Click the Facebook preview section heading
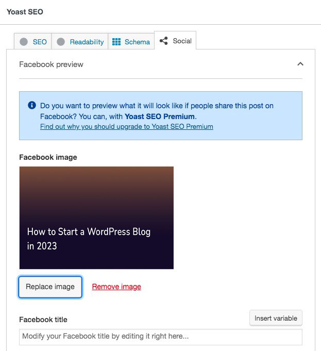 [51, 64]
